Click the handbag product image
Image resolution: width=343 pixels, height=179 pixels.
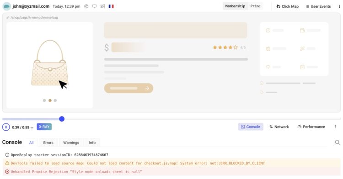tap(50, 63)
